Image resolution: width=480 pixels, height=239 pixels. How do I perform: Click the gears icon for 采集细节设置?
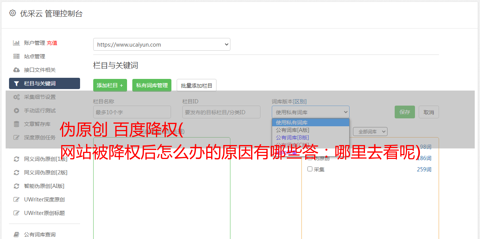point(17,97)
